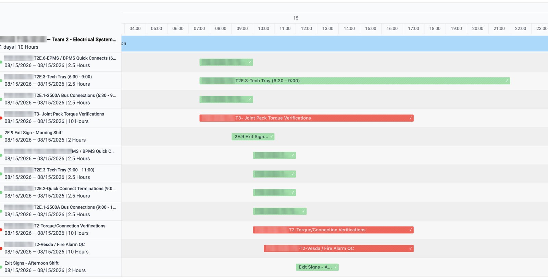Select the T2E.6-EPMS / BPMS Quick Connects task row
This screenshot has height=280, width=548.
[61, 62]
